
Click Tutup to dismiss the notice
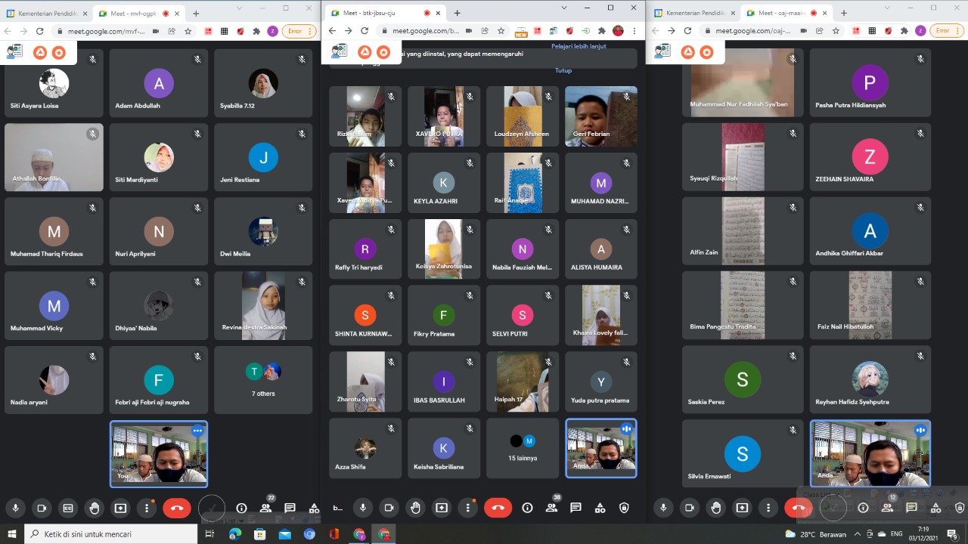[x=563, y=70]
